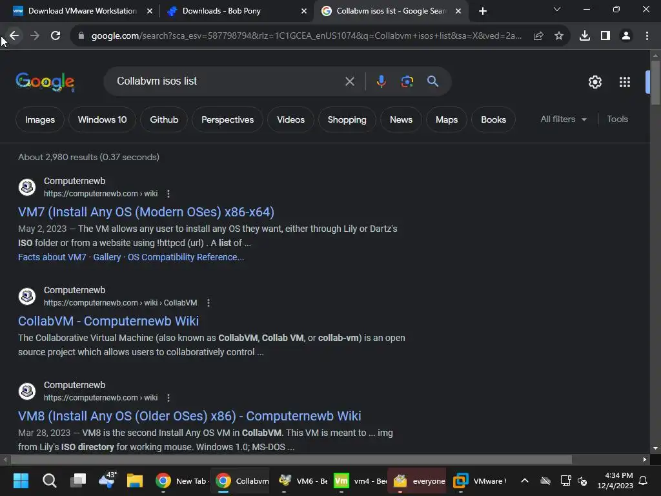This screenshot has width=661, height=496.
Task: Open OS Compatibility Reference sublink
Action: [186, 257]
